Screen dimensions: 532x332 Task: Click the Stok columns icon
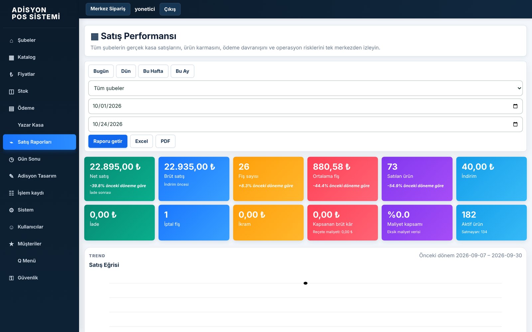click(11, 91)
